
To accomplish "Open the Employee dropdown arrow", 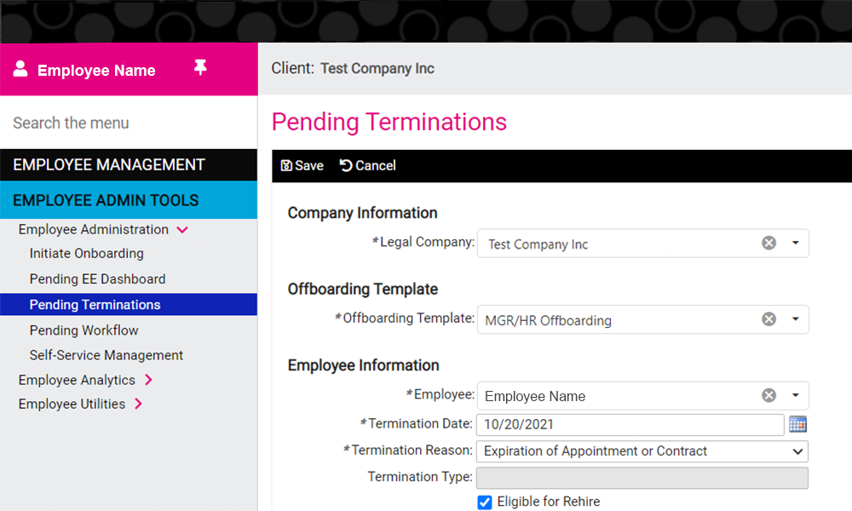I will click(795, 395).
